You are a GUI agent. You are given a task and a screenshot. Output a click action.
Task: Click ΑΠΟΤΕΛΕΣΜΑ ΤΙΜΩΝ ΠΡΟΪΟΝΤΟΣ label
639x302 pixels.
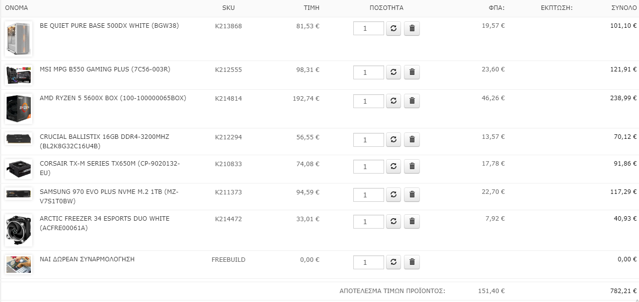[x=392, y=291]
